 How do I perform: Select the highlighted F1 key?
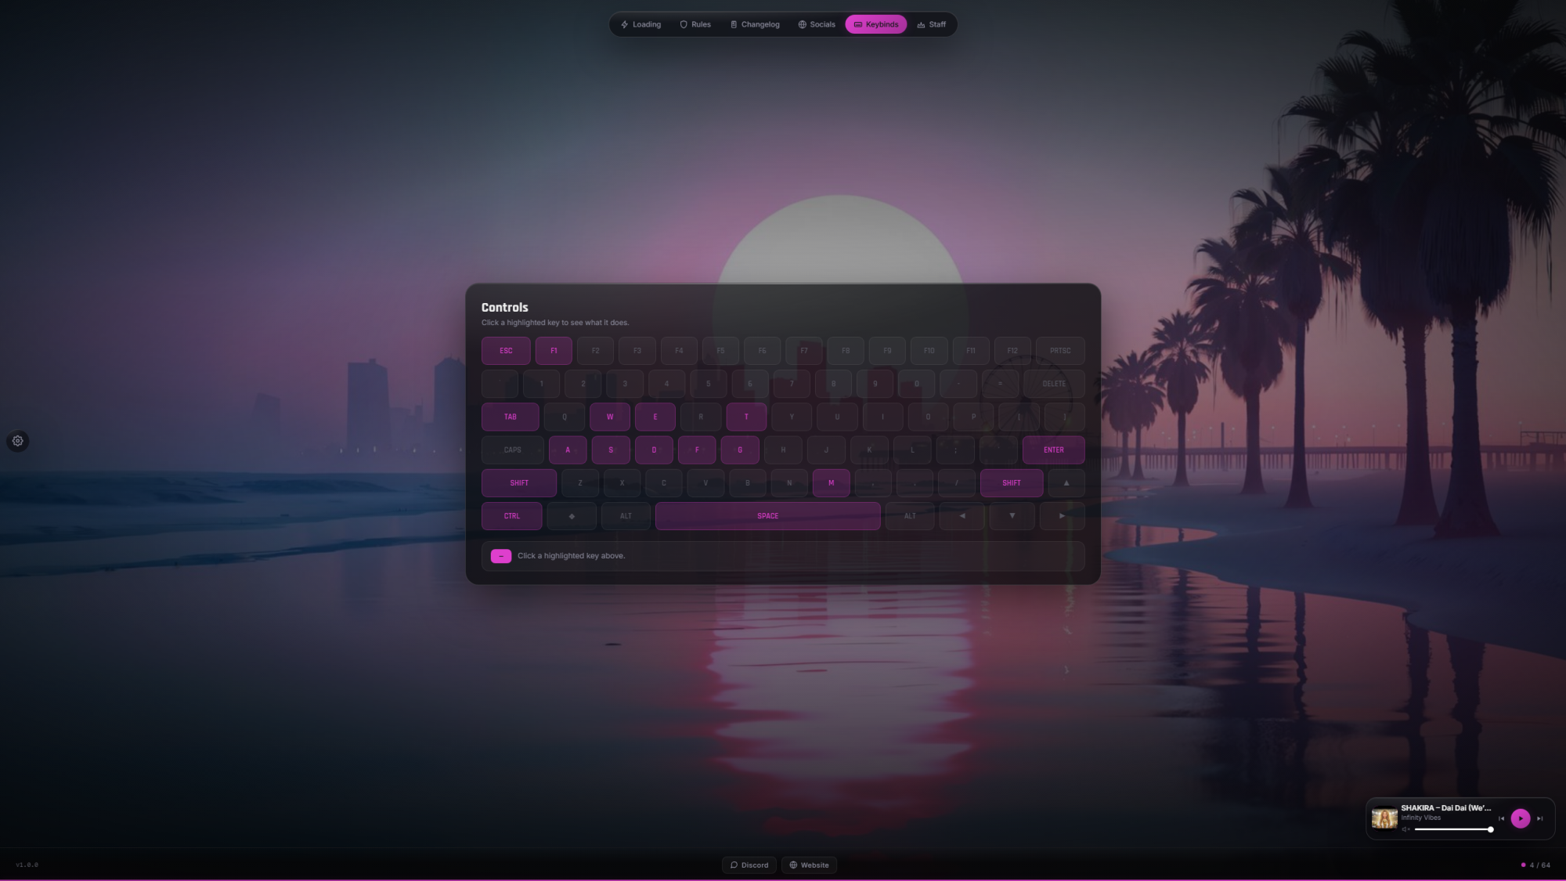(554, 351)
